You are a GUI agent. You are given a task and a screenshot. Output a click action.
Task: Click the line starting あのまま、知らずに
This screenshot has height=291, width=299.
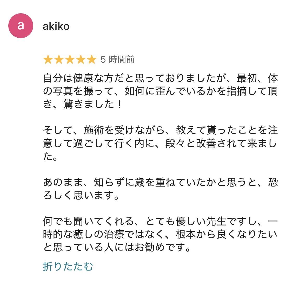click(160, 182)
